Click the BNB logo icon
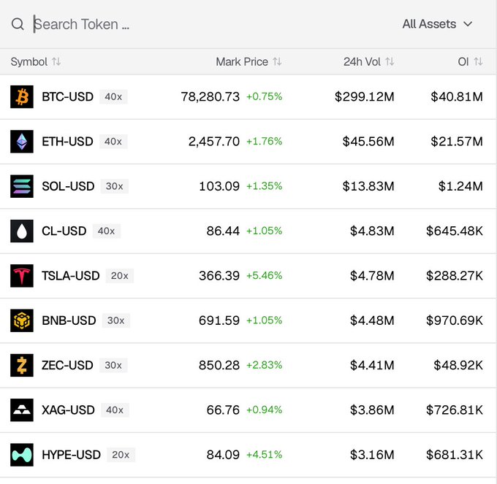497x484 pixels. pos(22,320)
